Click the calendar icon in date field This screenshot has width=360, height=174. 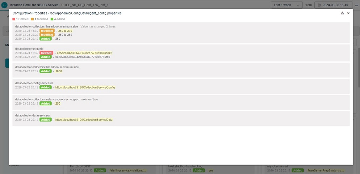(319, 5)
